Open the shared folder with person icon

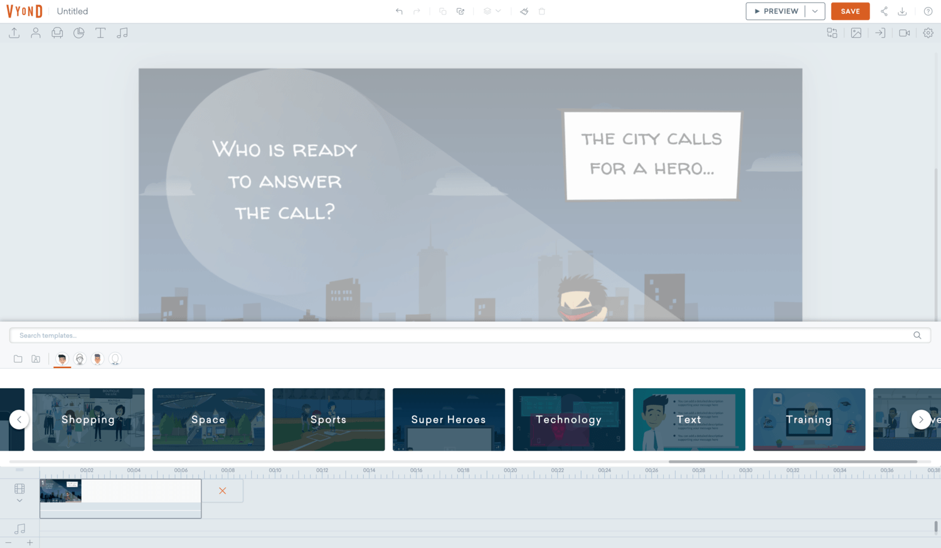(36, 359)
